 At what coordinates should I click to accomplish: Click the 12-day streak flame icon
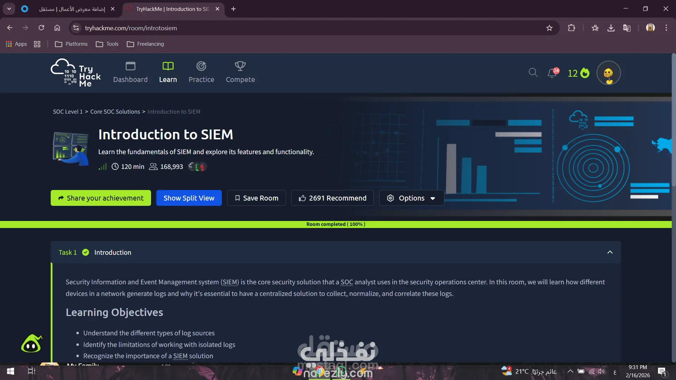(584, 73)
